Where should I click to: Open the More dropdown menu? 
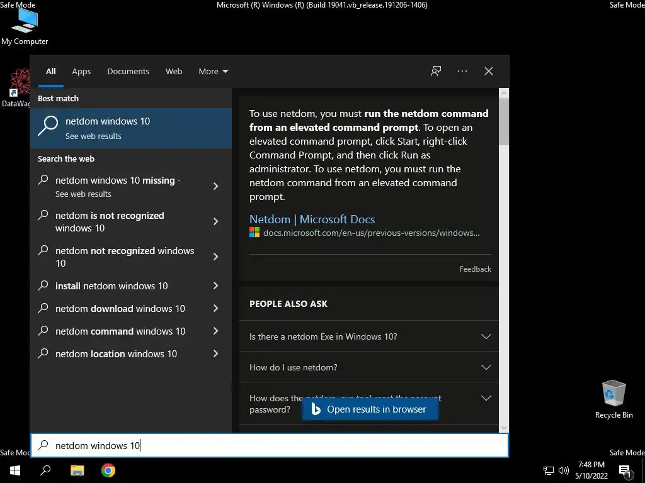click(213, 72)
